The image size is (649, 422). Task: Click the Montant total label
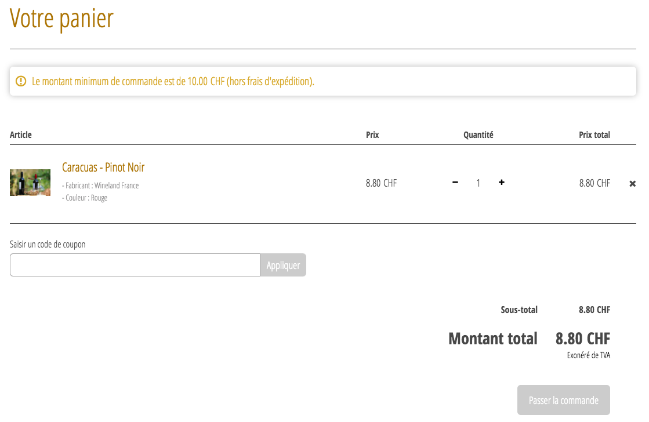493,339
